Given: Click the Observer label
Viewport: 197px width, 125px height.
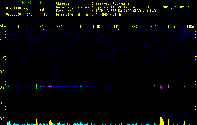Looking at the screenshot, I should pos(64,3).
